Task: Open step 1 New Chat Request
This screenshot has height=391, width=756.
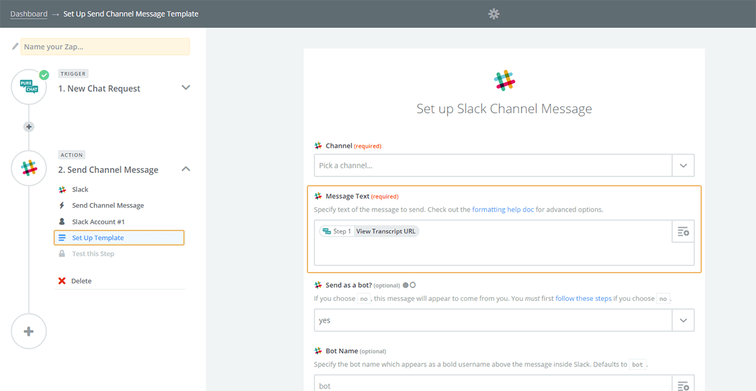Action: tap(100, 89)
